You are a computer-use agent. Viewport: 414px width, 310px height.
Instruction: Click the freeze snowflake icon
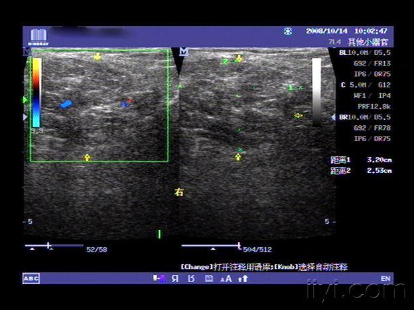click(x=287, y=31)
